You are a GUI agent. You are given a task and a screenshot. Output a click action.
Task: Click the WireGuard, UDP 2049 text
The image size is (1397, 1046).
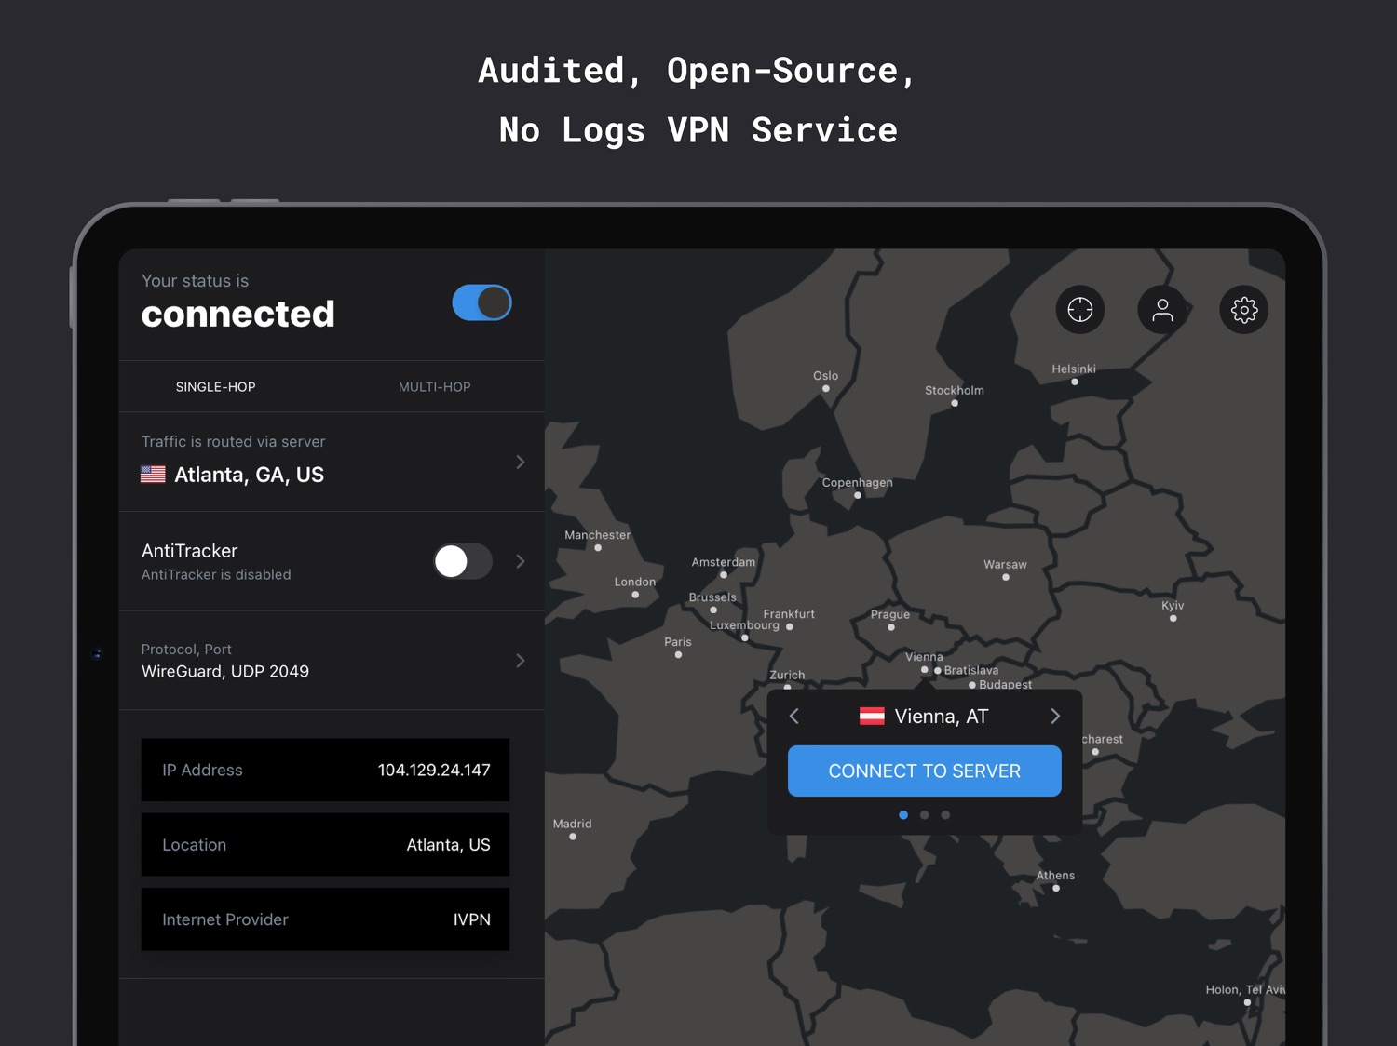[x=225, y=672]
